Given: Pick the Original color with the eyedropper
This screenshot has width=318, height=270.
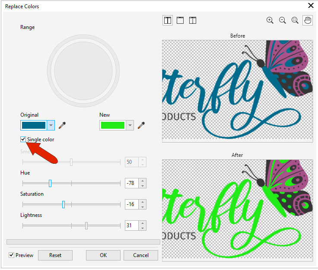Looking at the screenshot, I should pos(62,125).
